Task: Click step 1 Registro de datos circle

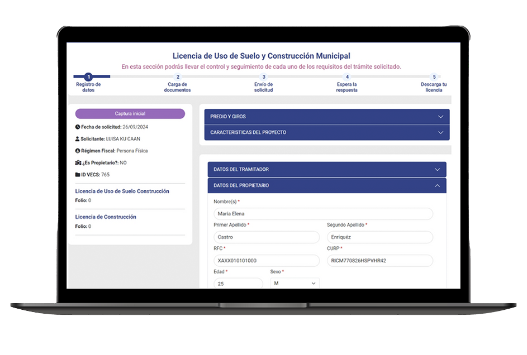Action: click(88, 77)
